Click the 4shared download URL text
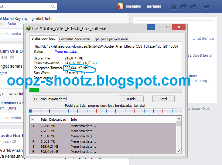 [106, 46]
